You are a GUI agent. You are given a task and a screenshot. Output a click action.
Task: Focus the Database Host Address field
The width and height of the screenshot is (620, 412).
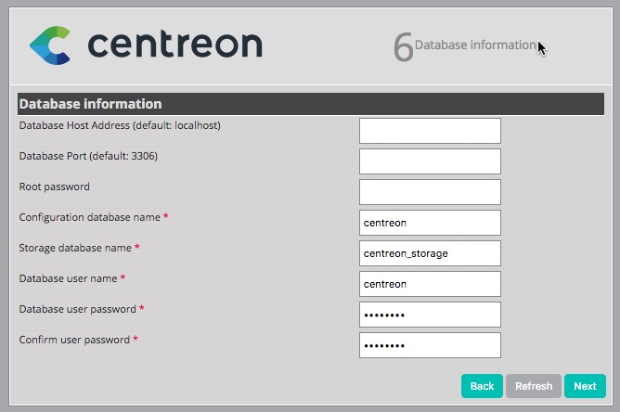[x=430, y=131]
